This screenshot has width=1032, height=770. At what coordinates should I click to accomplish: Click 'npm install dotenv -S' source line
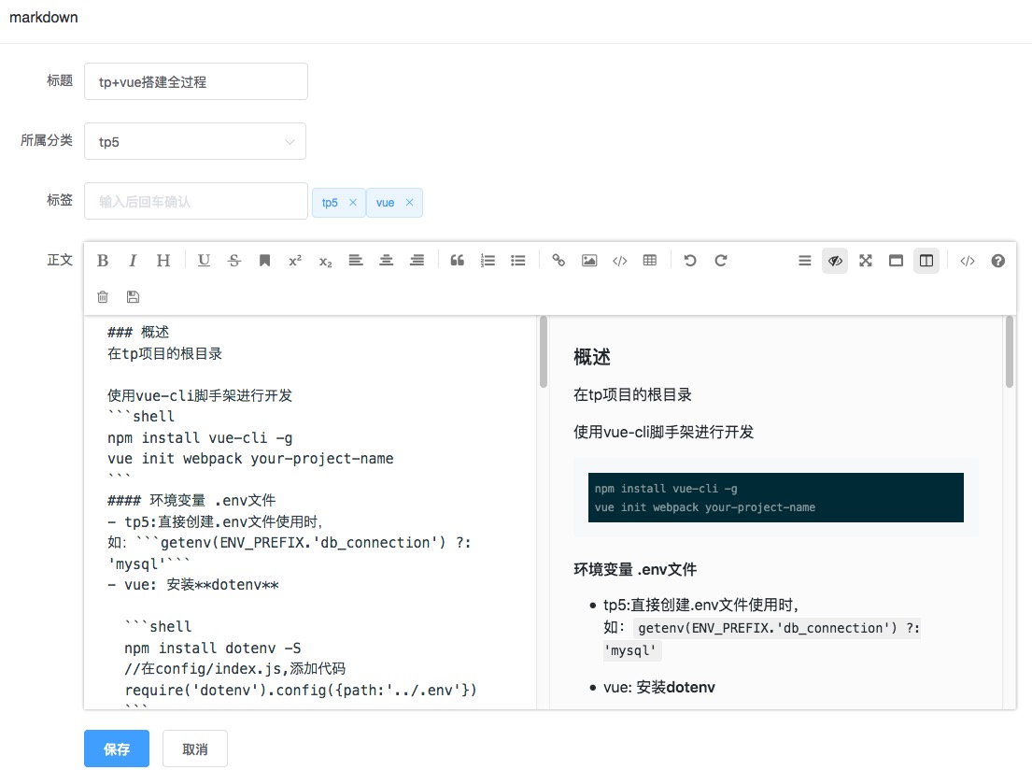pyautogui.click(x=213, y=649)
